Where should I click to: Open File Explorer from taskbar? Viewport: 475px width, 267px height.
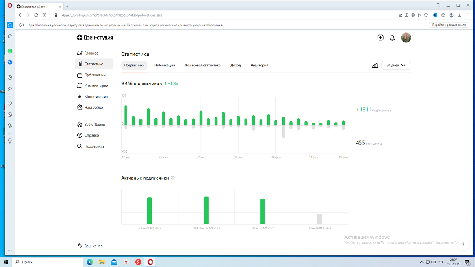[x=102, y=262]
